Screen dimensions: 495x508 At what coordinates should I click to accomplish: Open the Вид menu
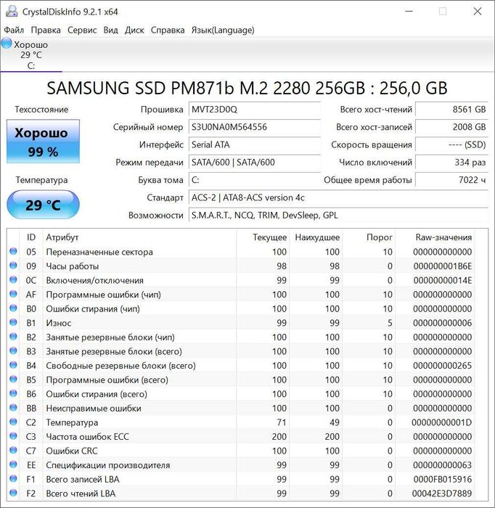pyautogui.click(x=110, y=30)
